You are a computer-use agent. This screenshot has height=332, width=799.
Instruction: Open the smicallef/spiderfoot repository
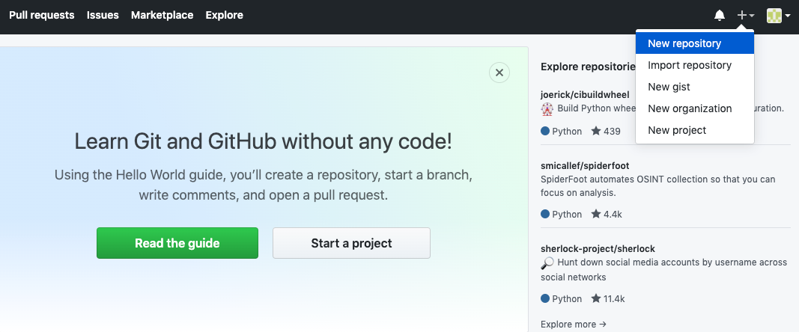click(x=585, y=166)
